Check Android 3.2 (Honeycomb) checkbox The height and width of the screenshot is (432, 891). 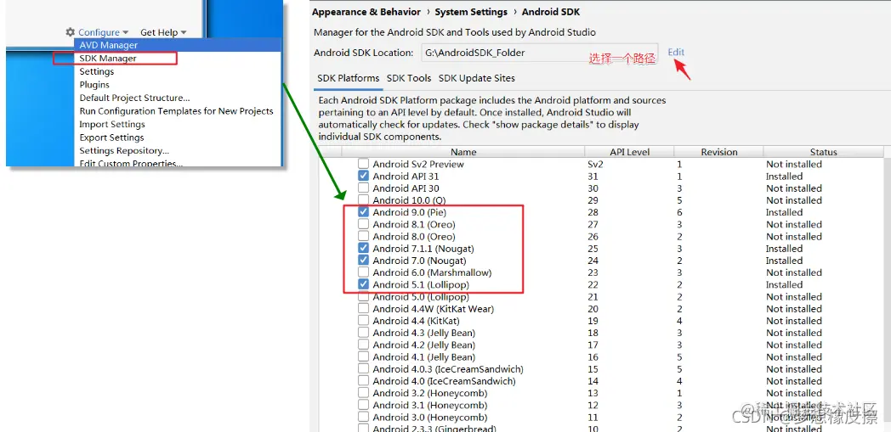click(364, 393)
